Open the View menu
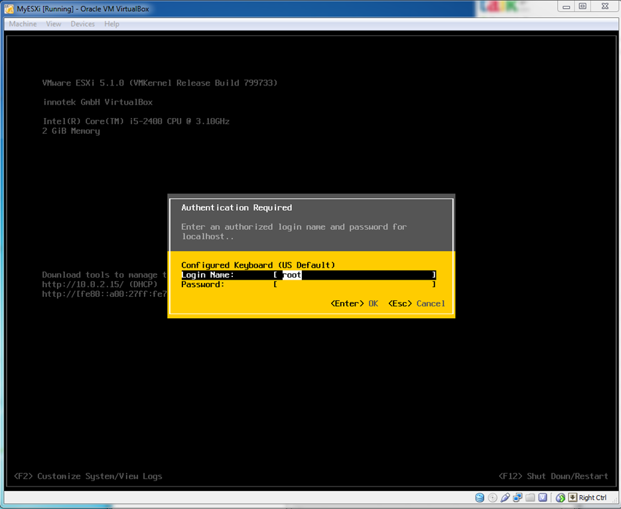The width and height of the screenshot is (621, 509). click(53, 24)
